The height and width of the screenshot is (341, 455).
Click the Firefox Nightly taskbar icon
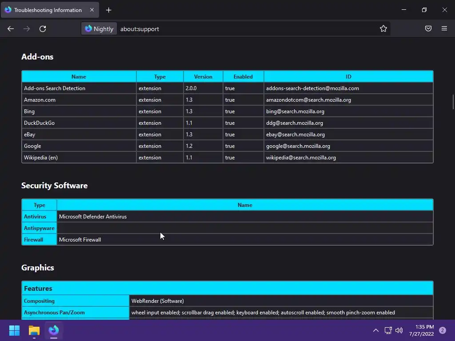coord(54,330)
